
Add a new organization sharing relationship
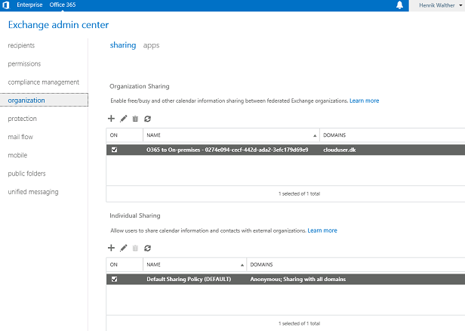111,119
